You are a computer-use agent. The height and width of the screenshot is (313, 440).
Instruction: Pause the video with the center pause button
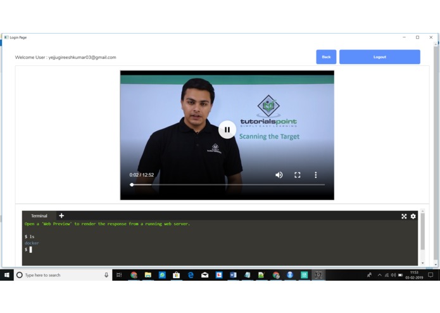click(227, 129)
